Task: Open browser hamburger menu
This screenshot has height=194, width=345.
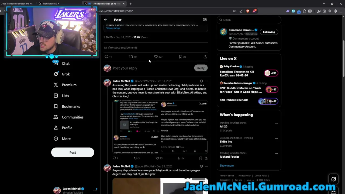Action: 341,11
